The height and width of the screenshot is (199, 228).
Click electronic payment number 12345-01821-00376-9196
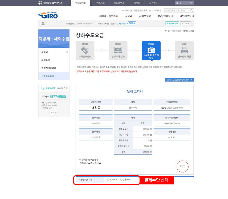[172, 108]
